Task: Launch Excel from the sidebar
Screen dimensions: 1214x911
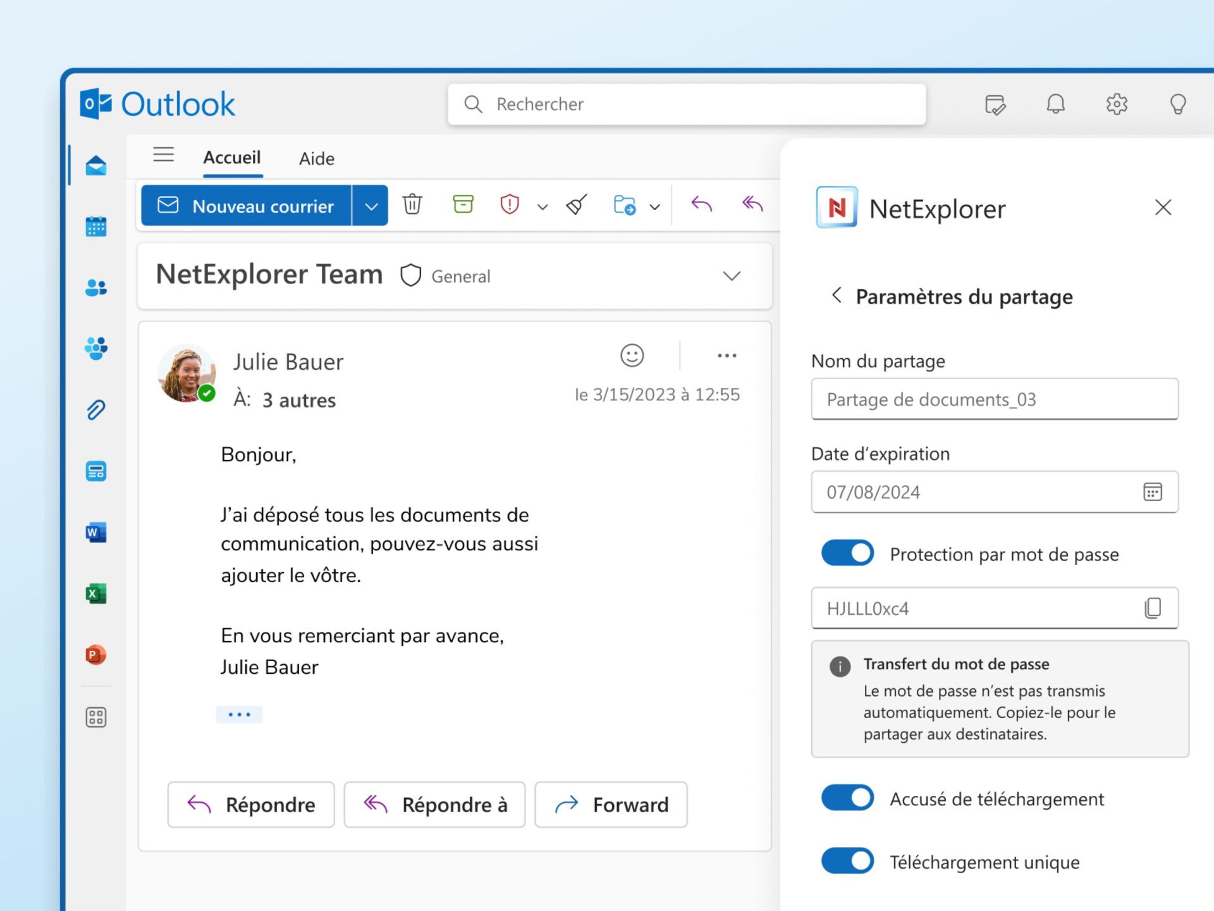Action: coord(96,593)
